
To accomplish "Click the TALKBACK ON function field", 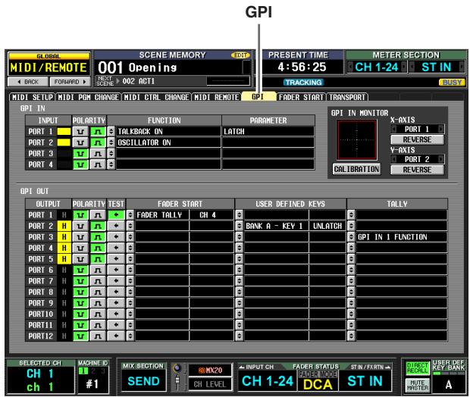I will 168,132.
